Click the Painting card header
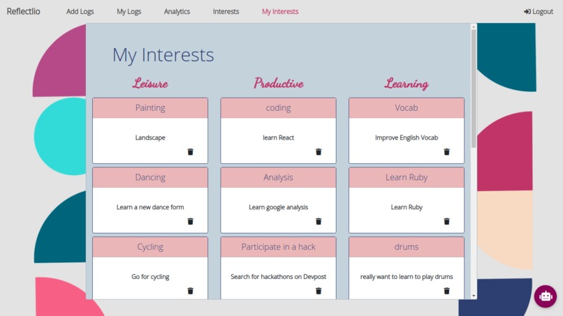 [x=150, y=108]
